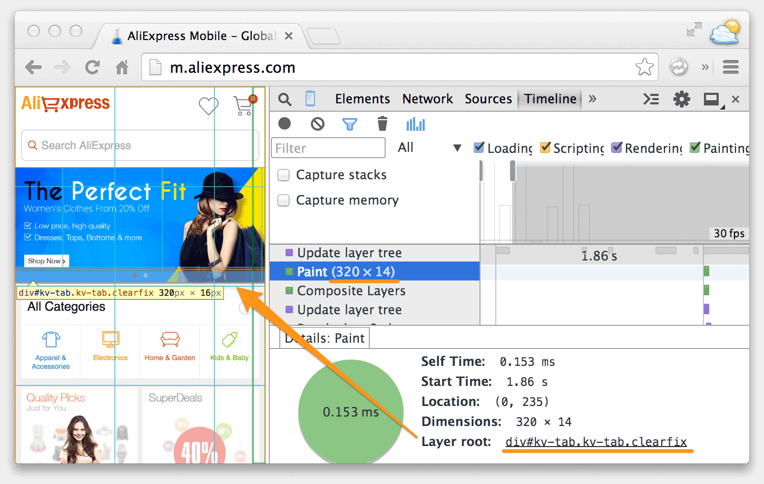The width and height of the screenshot is (764, 484).
Task: Click the garbage collection trash icon
Action: (x=383, y=124)
